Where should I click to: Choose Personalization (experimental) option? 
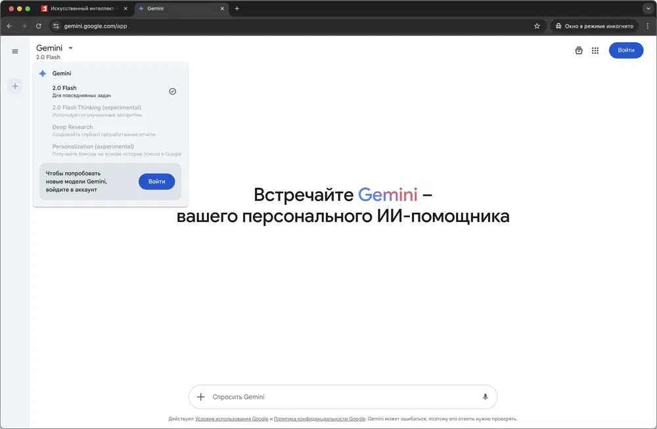[110, 150]
